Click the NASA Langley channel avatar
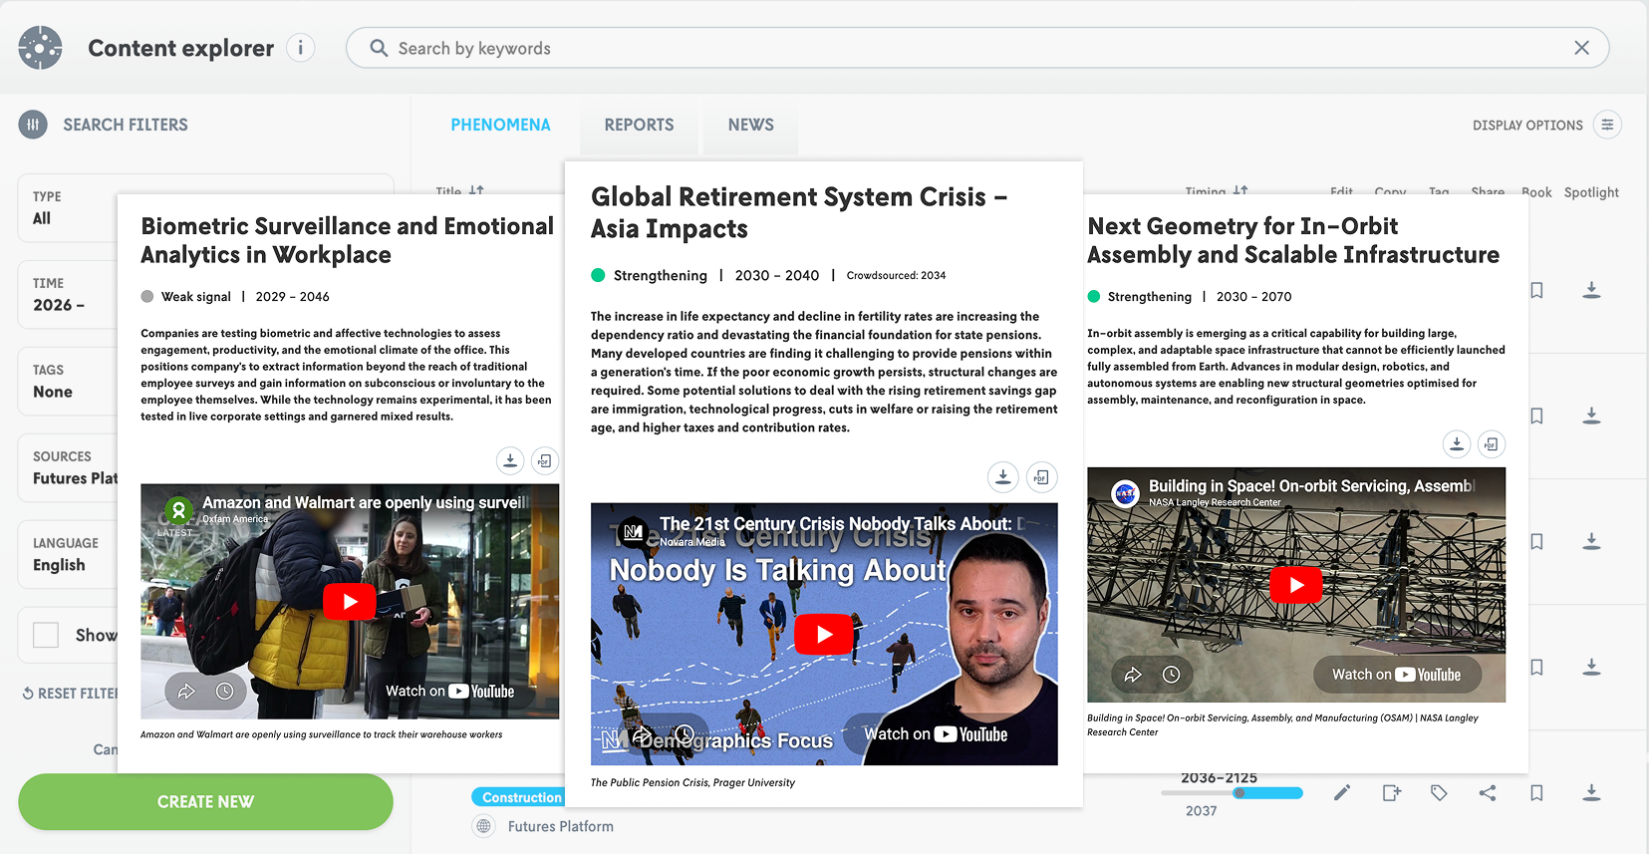This screenshot has width=1649, height=854. coord(1125,493)
